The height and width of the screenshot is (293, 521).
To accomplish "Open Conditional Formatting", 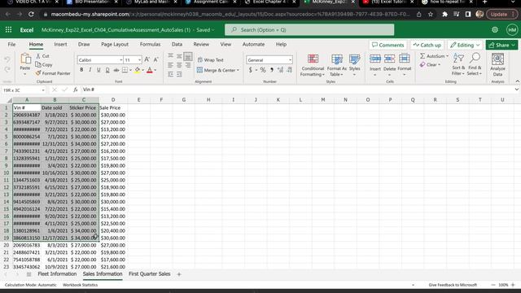I will pos(313,65).
